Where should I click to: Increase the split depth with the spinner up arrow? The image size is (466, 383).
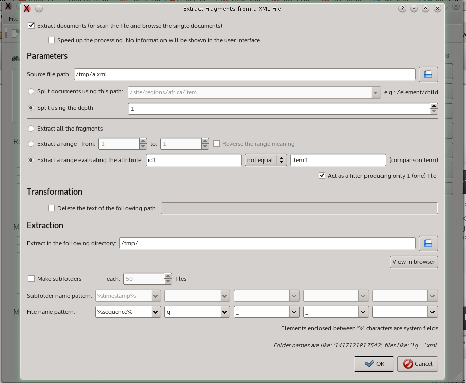click(434, 105)
